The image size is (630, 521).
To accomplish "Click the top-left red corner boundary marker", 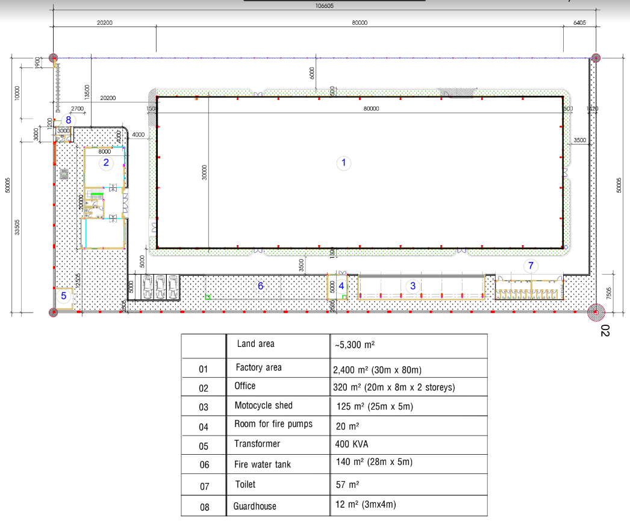I will click(x=53, y=58).
